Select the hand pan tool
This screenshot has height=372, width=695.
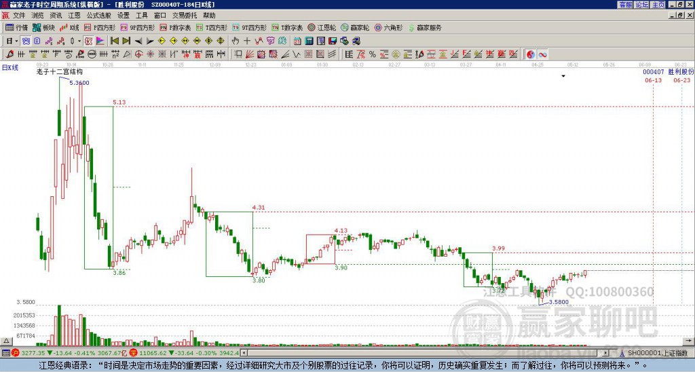(235, 41)
